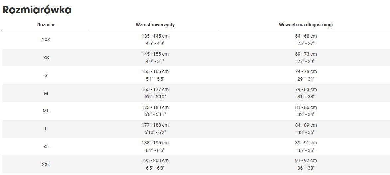Image resolution: width=390 pixels, height=175 pixels.
Task: Select the S size cell
Action: coord(46,75)
